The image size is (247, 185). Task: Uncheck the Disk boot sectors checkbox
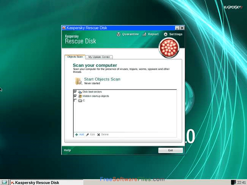click(75, 92)
